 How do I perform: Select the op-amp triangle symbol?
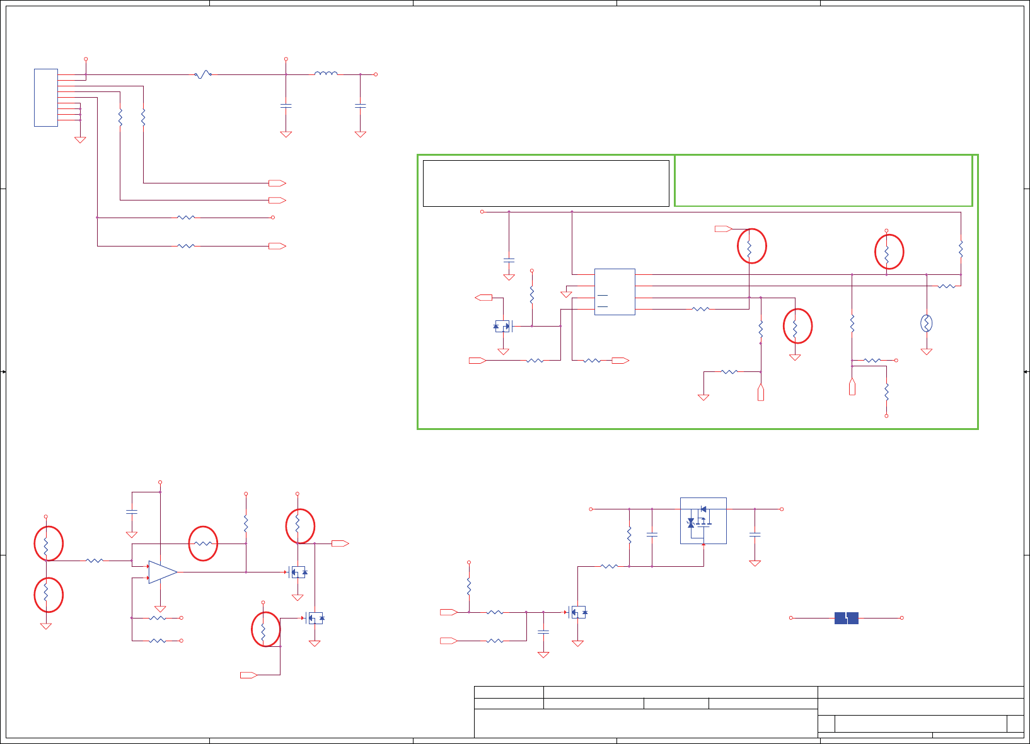click(x=163, y=572)
